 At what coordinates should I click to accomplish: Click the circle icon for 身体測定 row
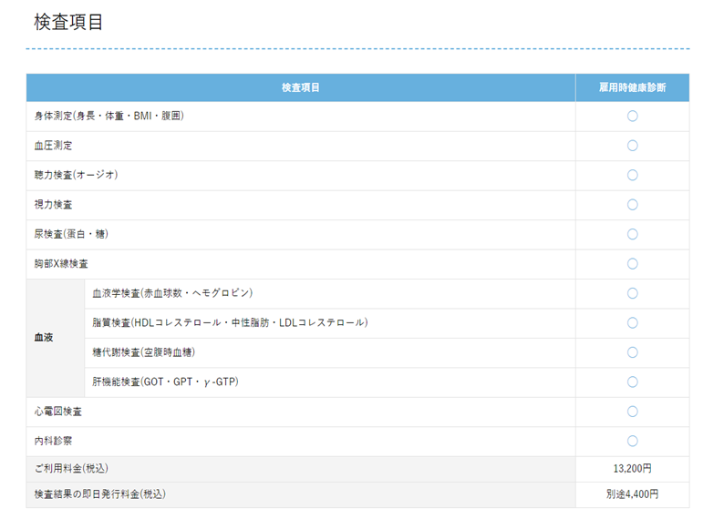coord(632,116)
